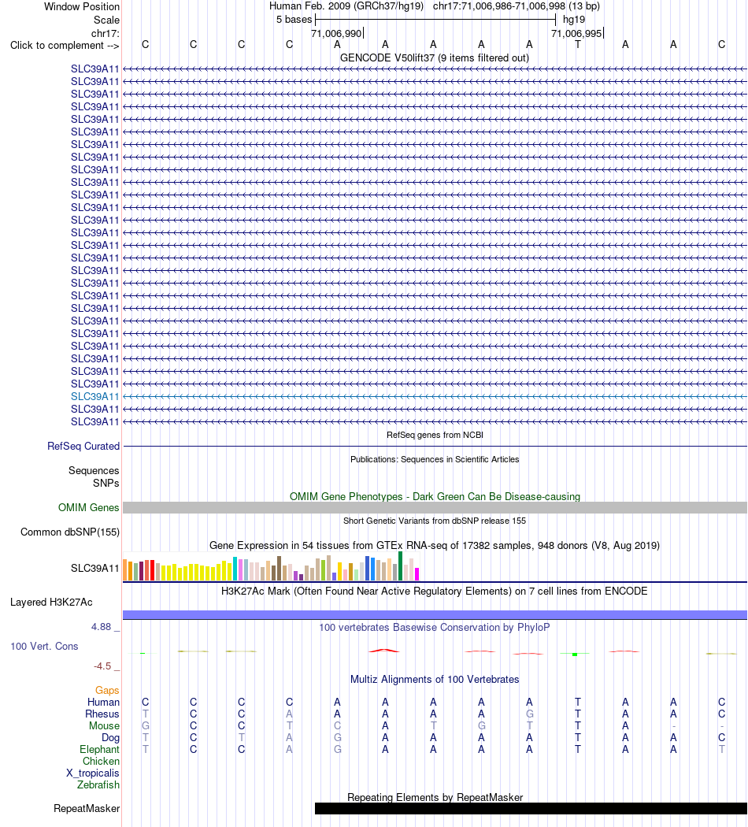Click the faded G base in Dog row

point(337,738)
